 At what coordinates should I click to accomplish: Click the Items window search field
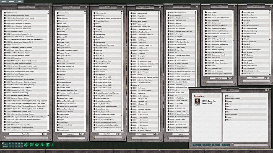[x=108, y=138]
